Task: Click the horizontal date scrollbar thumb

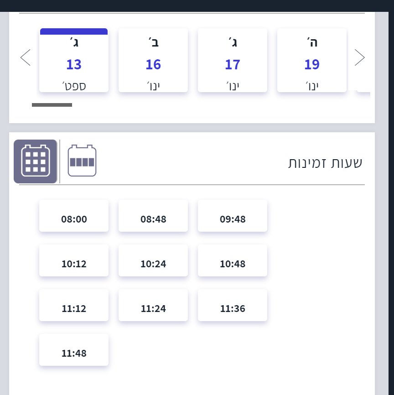Action: coord(52,105)
